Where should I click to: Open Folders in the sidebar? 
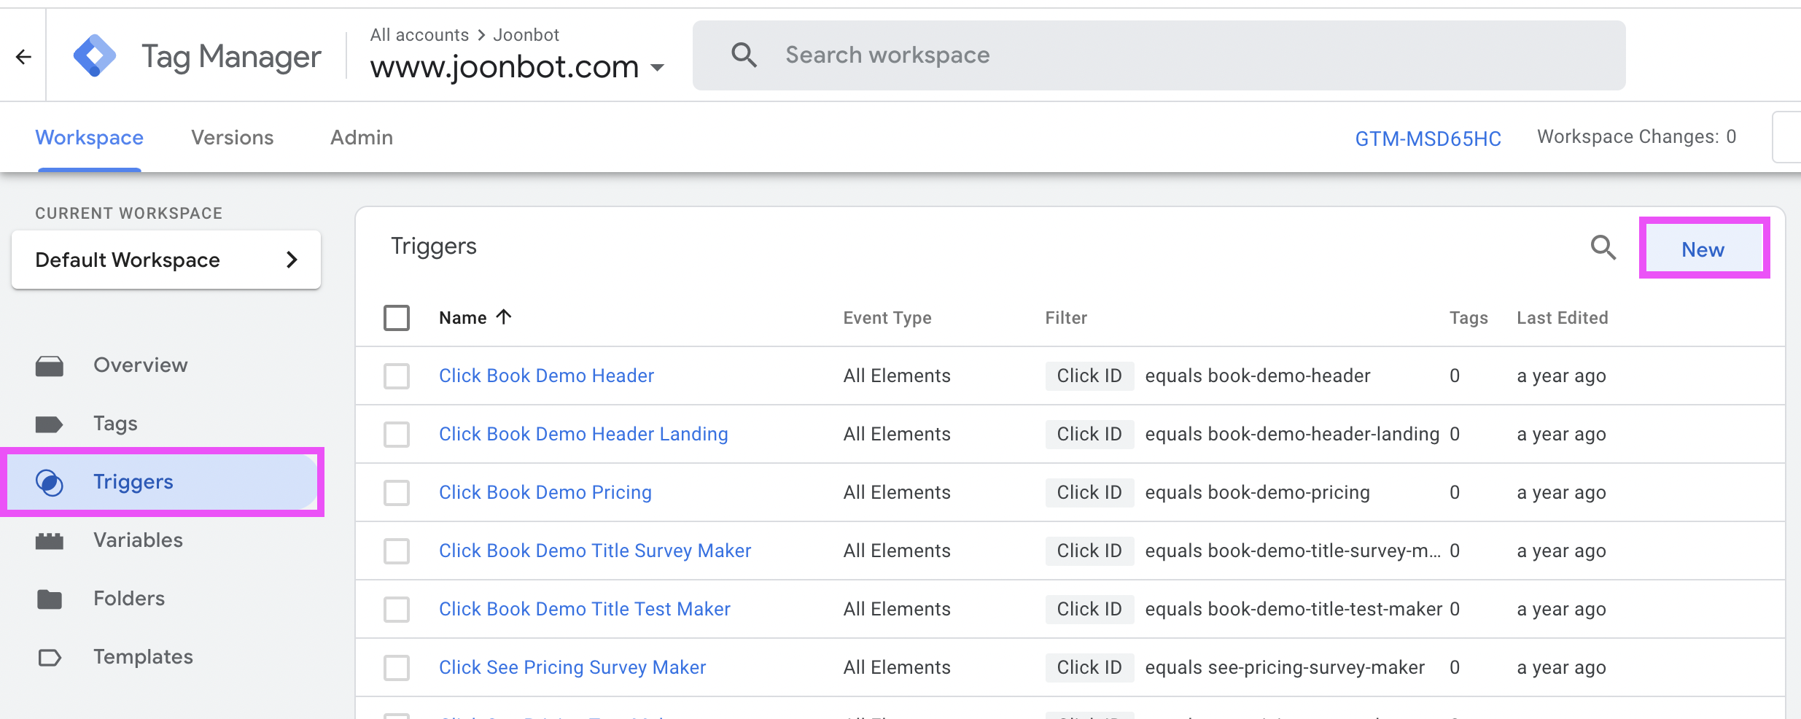tap(129, 599)
